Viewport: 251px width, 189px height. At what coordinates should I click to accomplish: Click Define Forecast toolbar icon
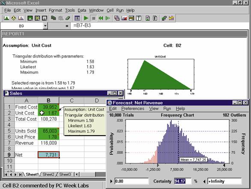[21, 18]
